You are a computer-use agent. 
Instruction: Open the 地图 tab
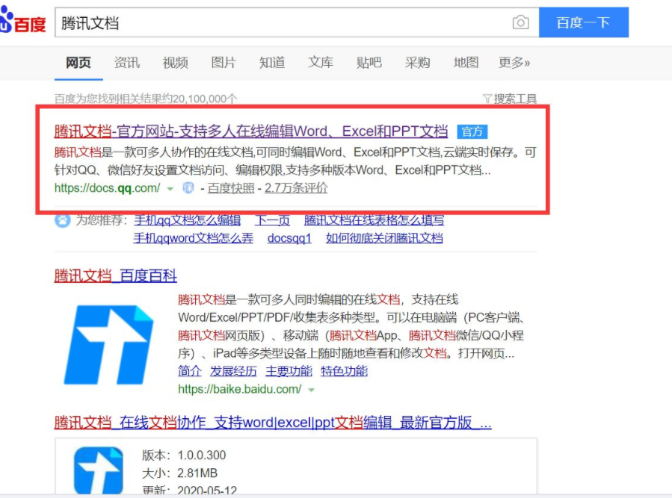(x=465, y=63)
